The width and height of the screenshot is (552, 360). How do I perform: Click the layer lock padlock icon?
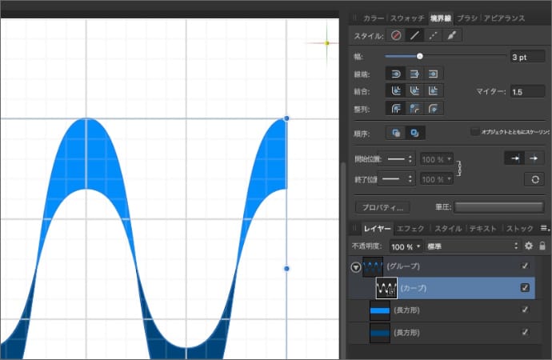[x=542, y=246]
